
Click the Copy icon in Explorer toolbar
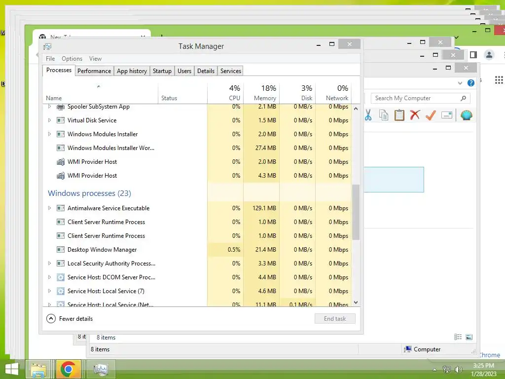(384, 115)
